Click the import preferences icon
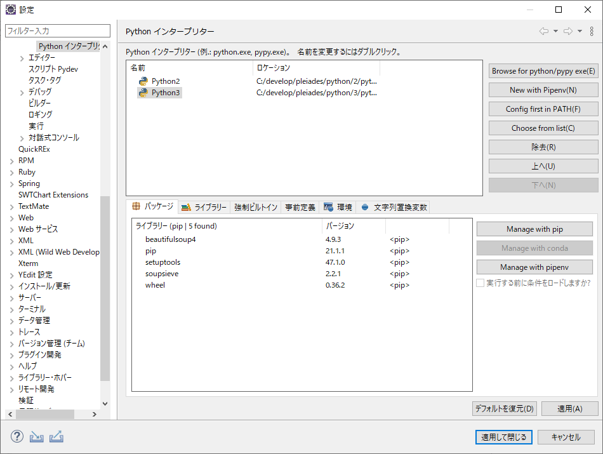603x454 pixels. (x=37, y=437)
